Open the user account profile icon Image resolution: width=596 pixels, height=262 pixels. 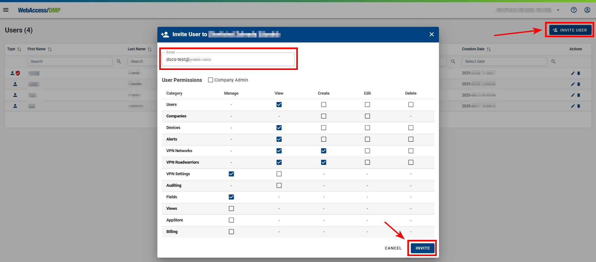(587, 10)
